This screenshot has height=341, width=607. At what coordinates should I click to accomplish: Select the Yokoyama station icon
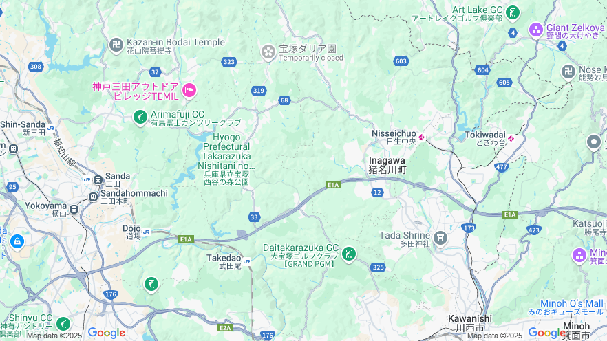74,210
